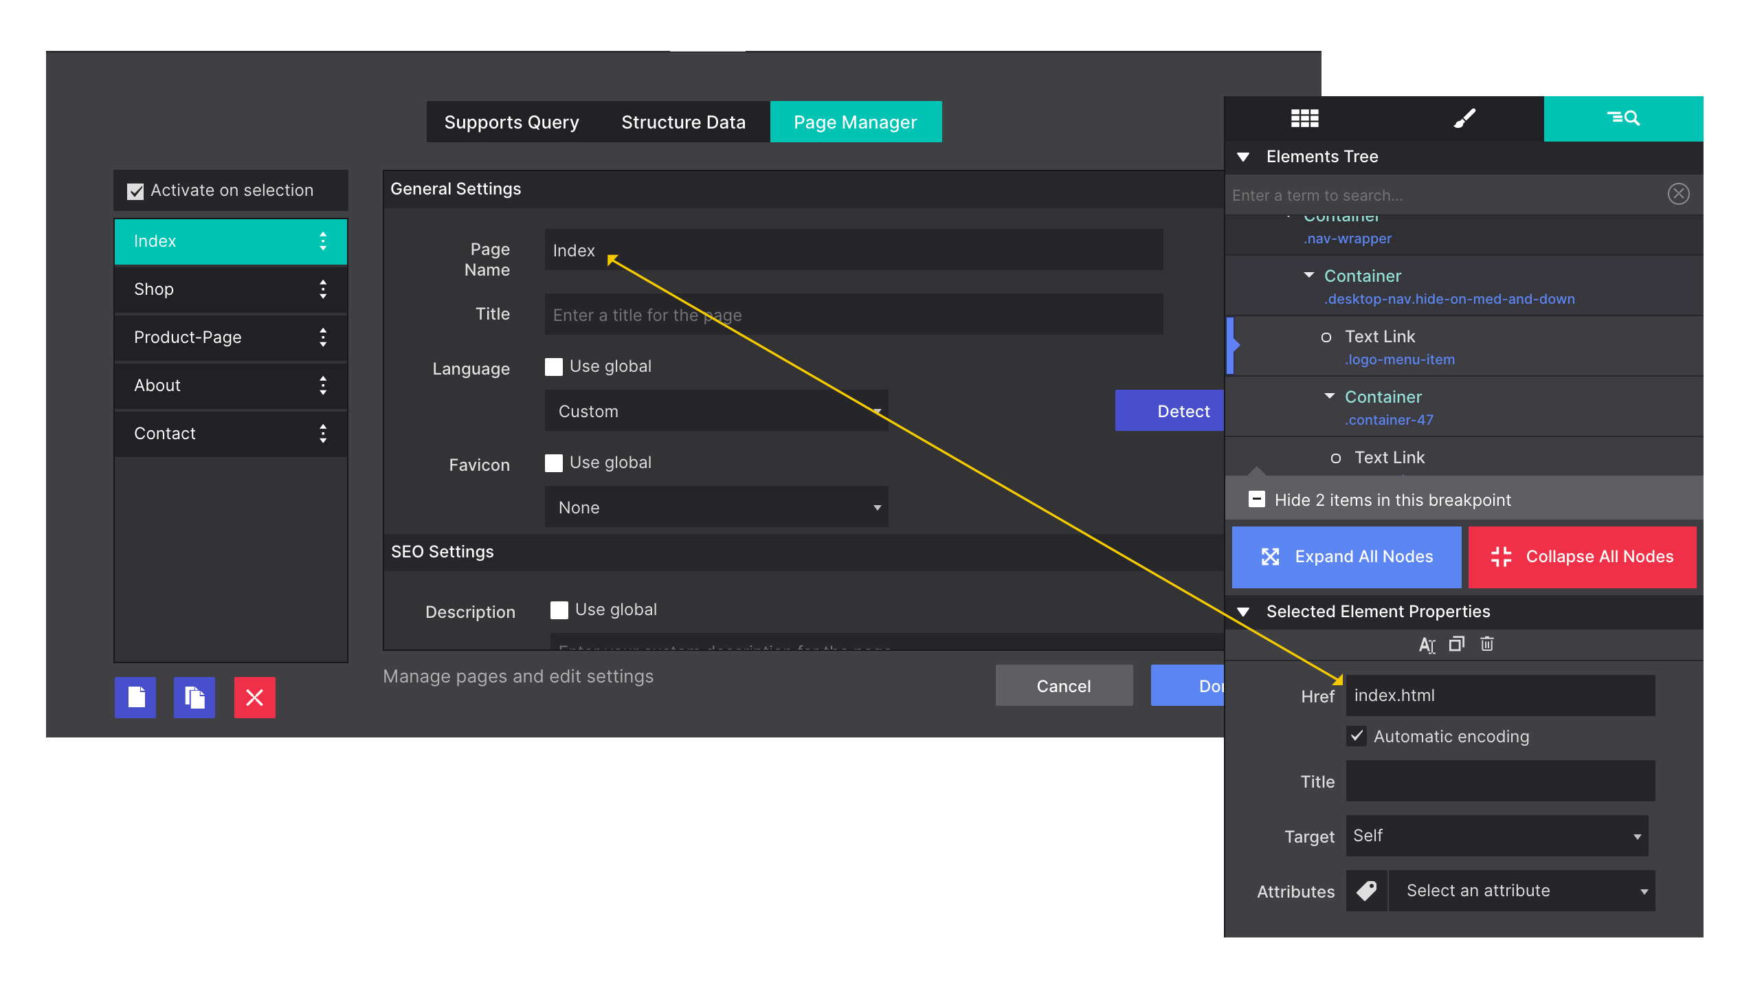Viewport: 1751px width, 989px height.
Task: Collapse Selected Element Properties section
Action: [x=1242, y=612]
